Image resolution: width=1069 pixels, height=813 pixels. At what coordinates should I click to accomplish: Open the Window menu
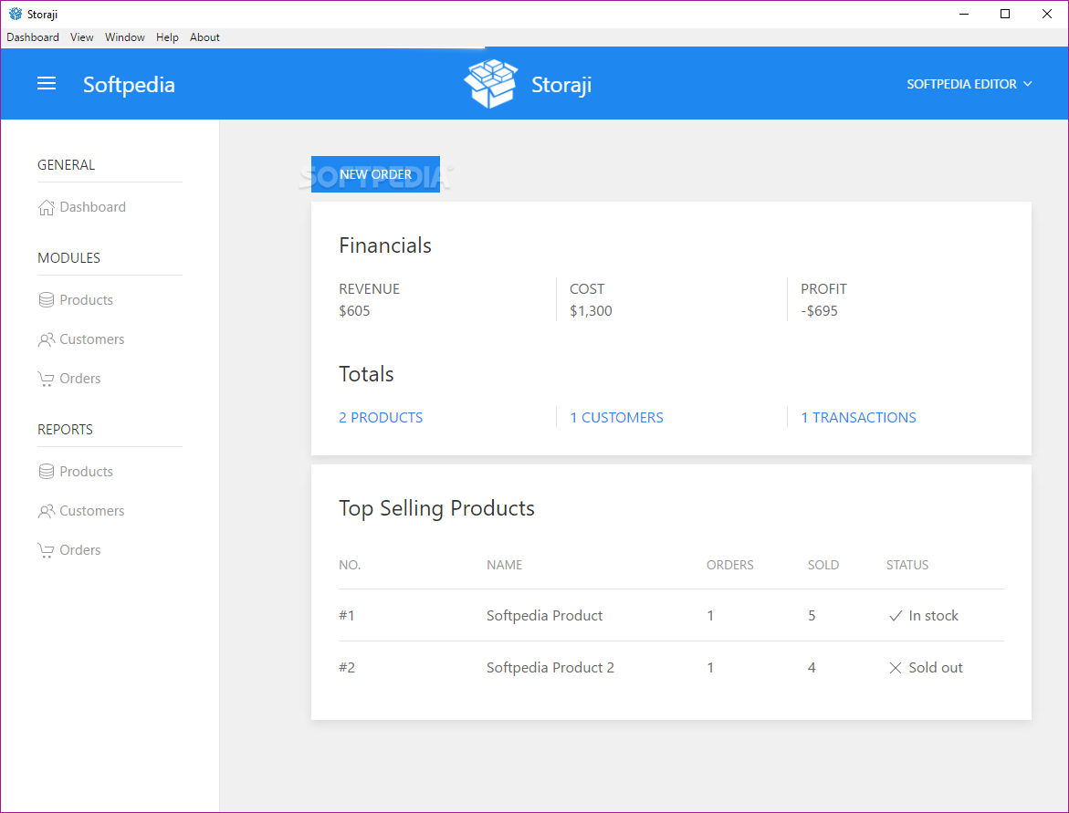click(x=125, y=37)
